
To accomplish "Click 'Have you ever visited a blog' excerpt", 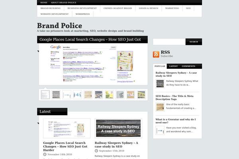I will coord(181,130).
